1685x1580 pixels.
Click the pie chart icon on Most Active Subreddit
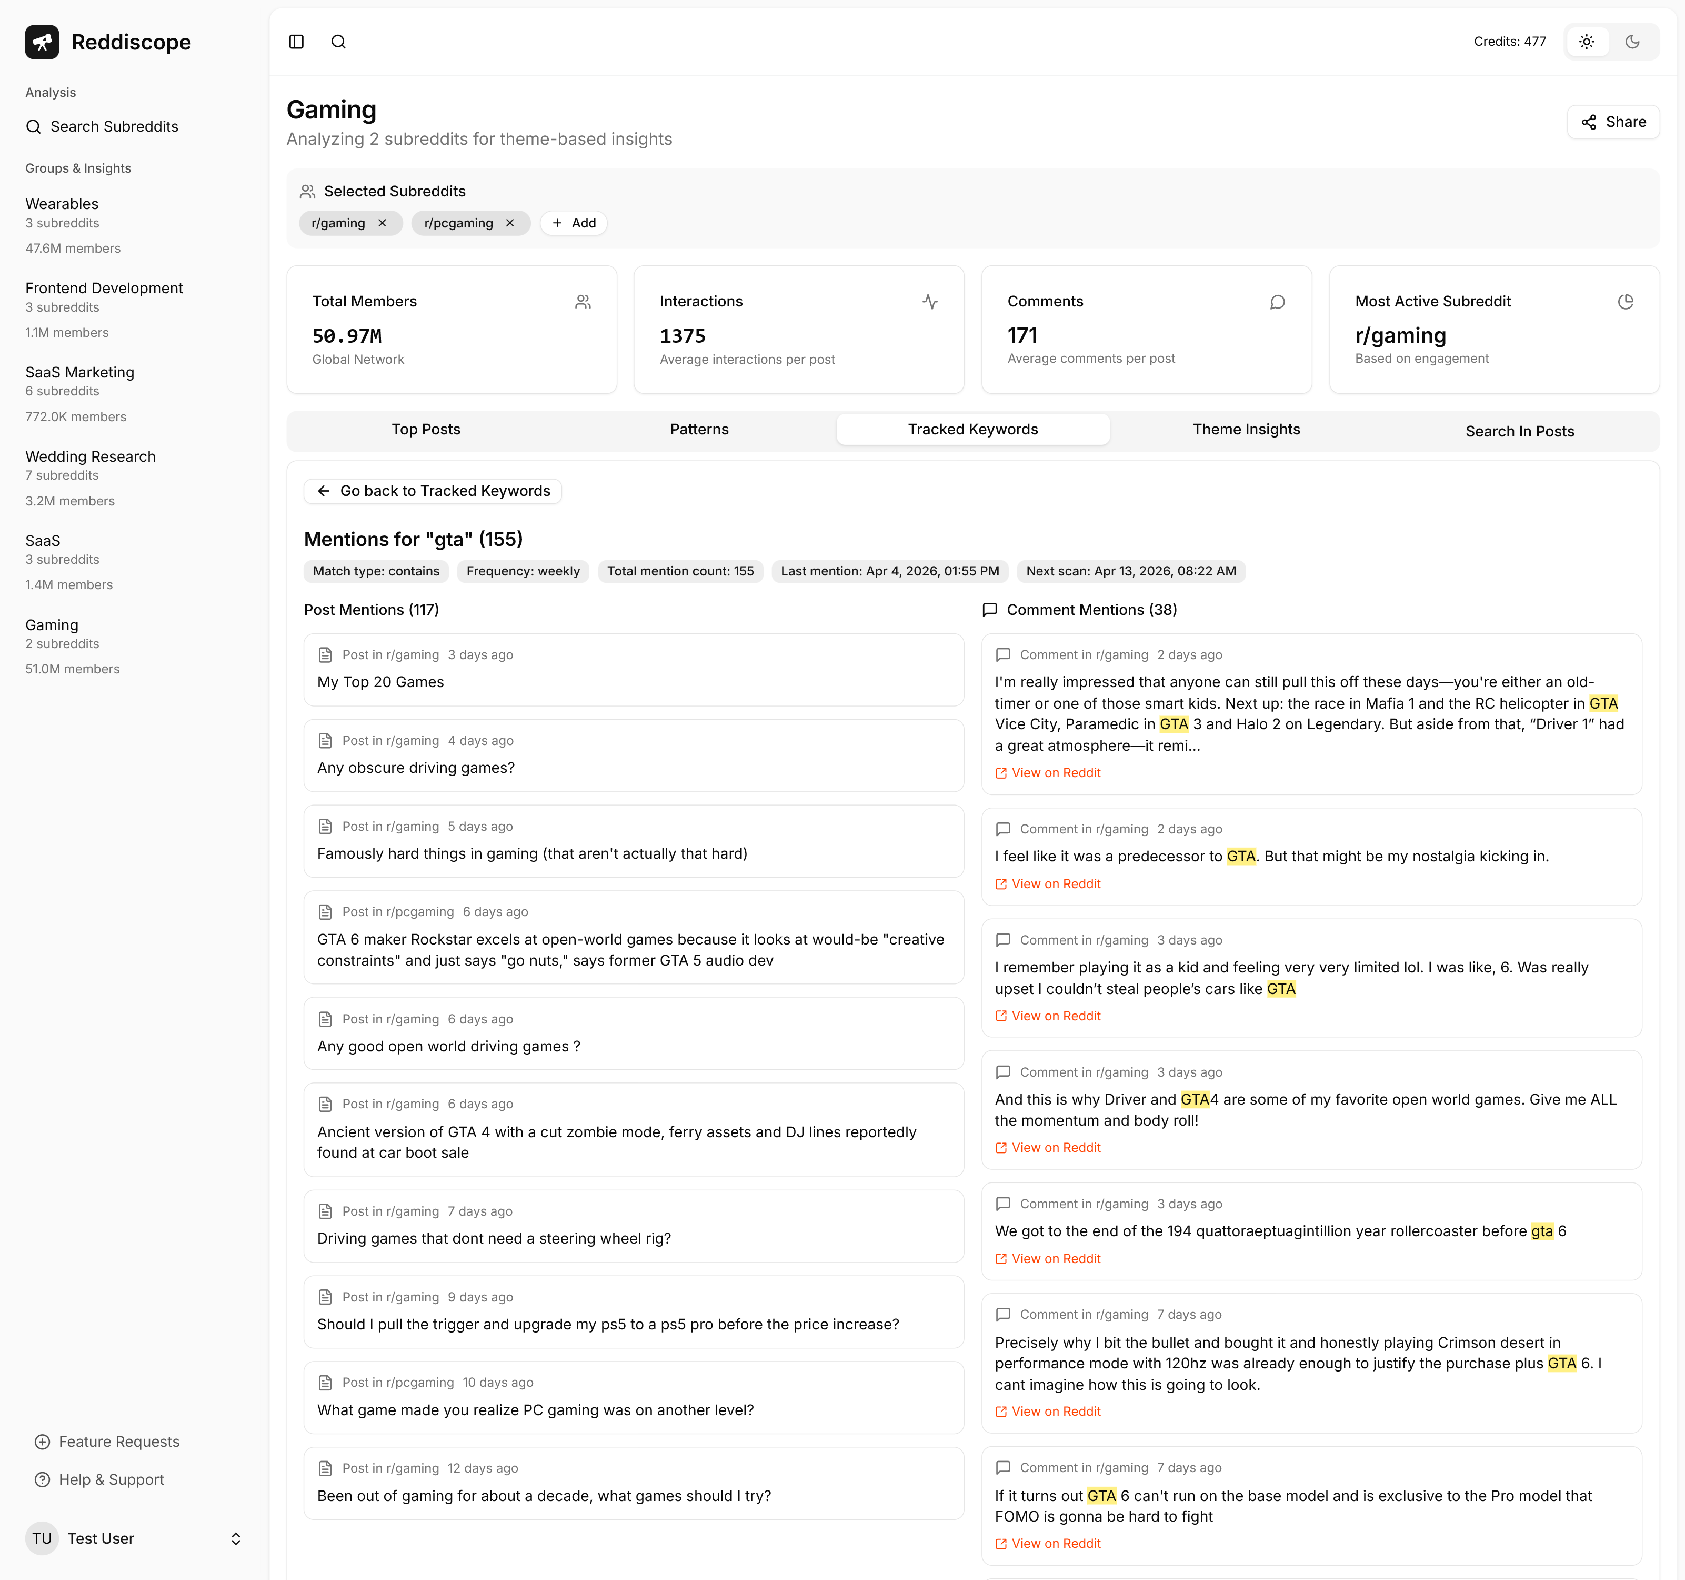point(1625,301)
